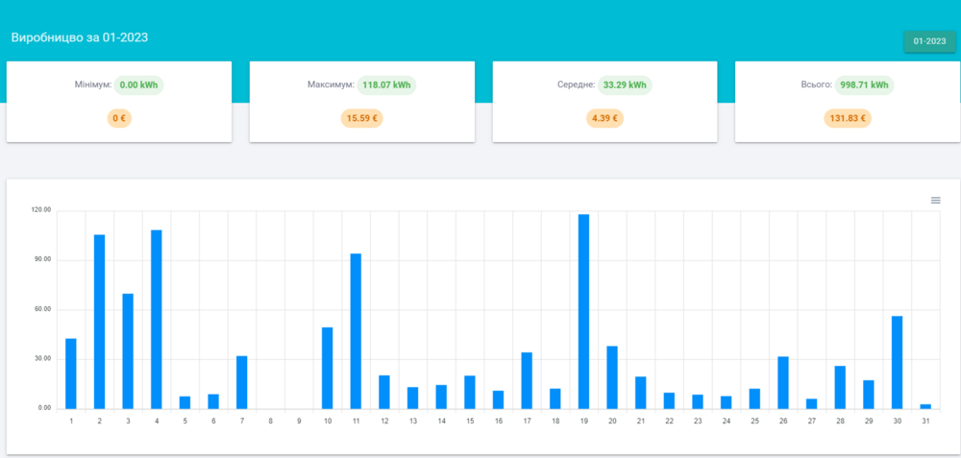Select the bar for day 20
Screen dimensions: 961x458
612,377
